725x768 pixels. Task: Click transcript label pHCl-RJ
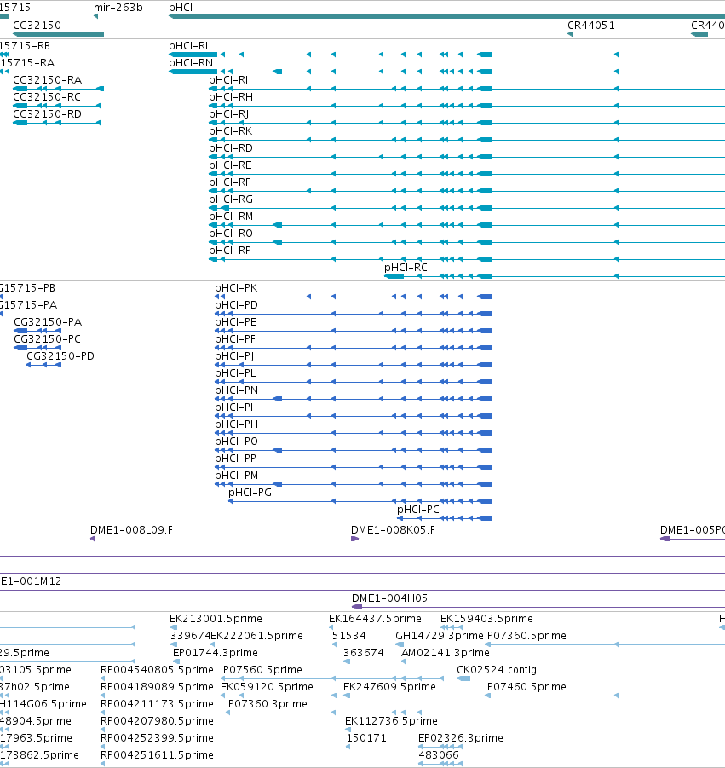(229, 114)
